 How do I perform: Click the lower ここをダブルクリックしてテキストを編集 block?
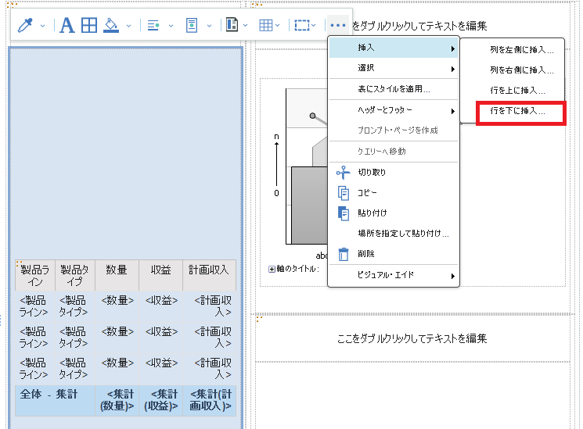point(412,338)
